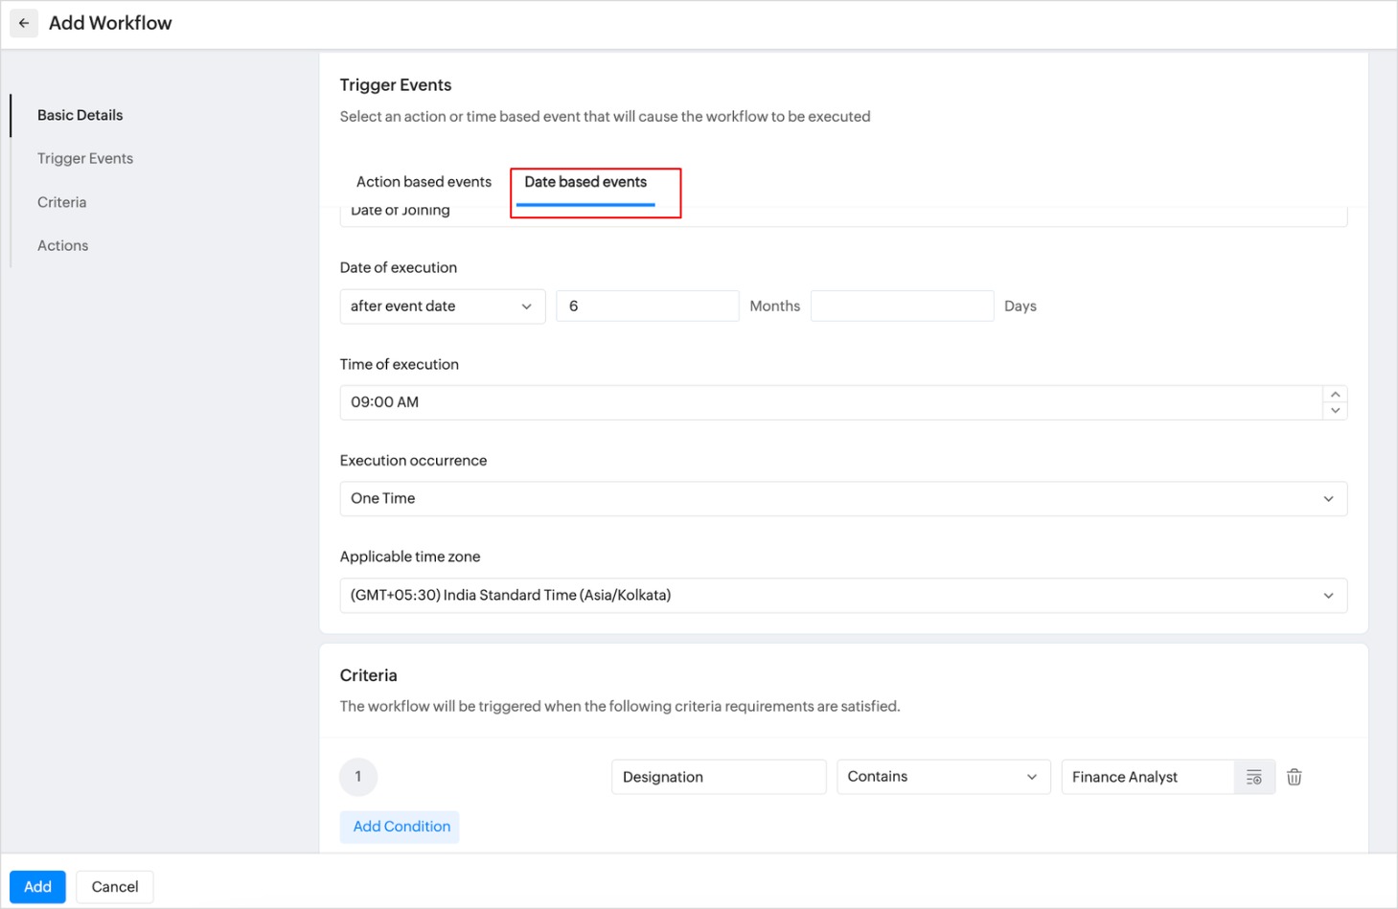1398x909 pixels.
Task: Cancel the workflow creation
Action: (x=115, y=887)
